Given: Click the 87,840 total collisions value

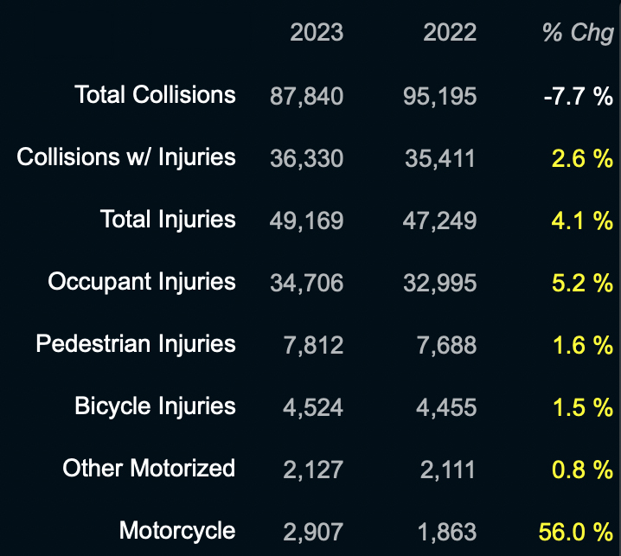Looking at the screenshot, I should point(306,96).
